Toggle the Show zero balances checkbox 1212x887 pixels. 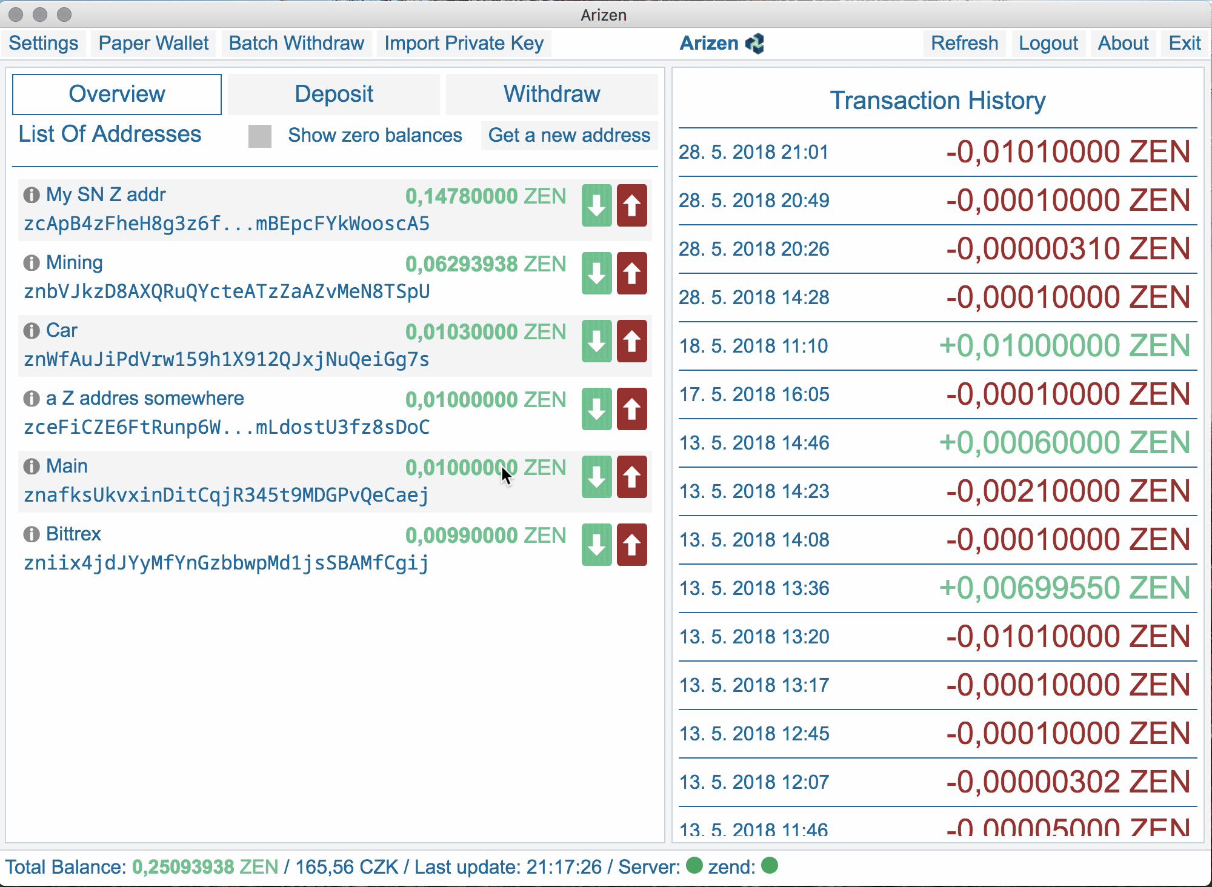pyautogui.click(x=259, y=136)
